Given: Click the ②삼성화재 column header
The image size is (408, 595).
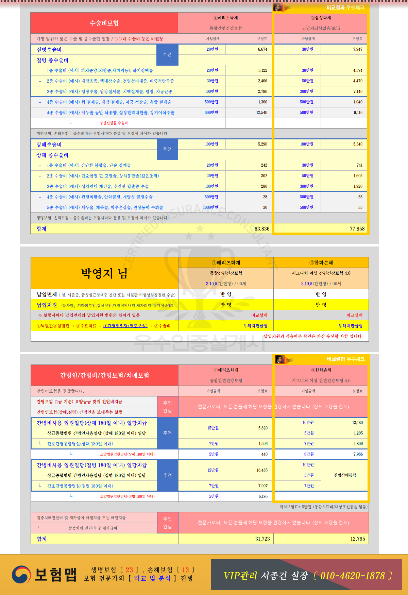Looking at the screenshot, I should point(321,18).
